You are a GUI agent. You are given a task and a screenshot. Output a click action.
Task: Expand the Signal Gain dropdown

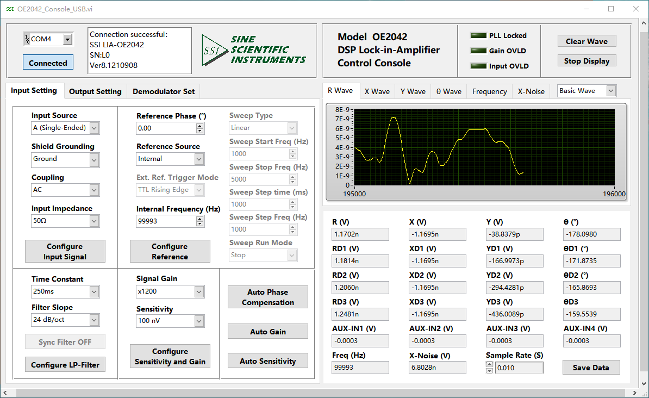point(199,291)
